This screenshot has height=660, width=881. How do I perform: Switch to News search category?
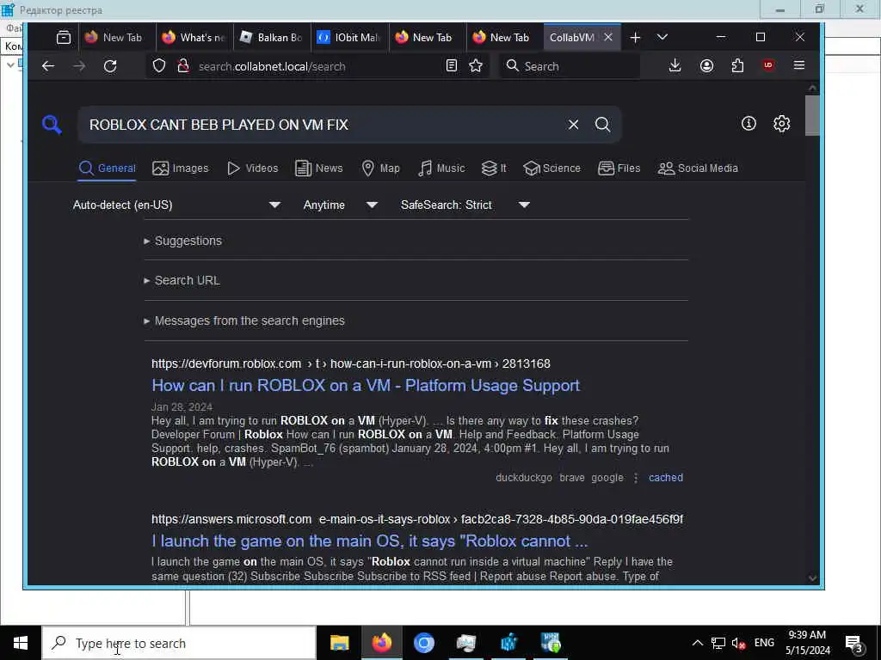[318, 168]
